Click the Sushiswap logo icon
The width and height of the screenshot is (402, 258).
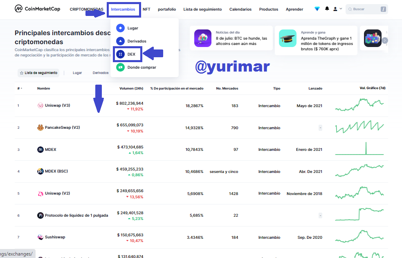40,237
